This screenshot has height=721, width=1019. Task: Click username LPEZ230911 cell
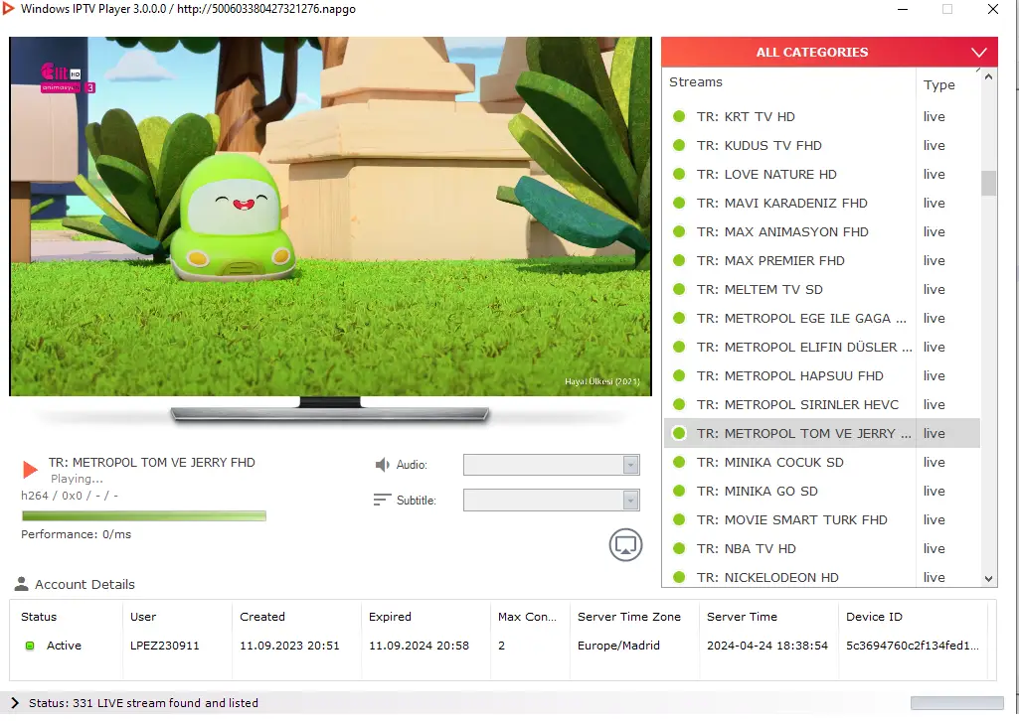tap(164, 646)
